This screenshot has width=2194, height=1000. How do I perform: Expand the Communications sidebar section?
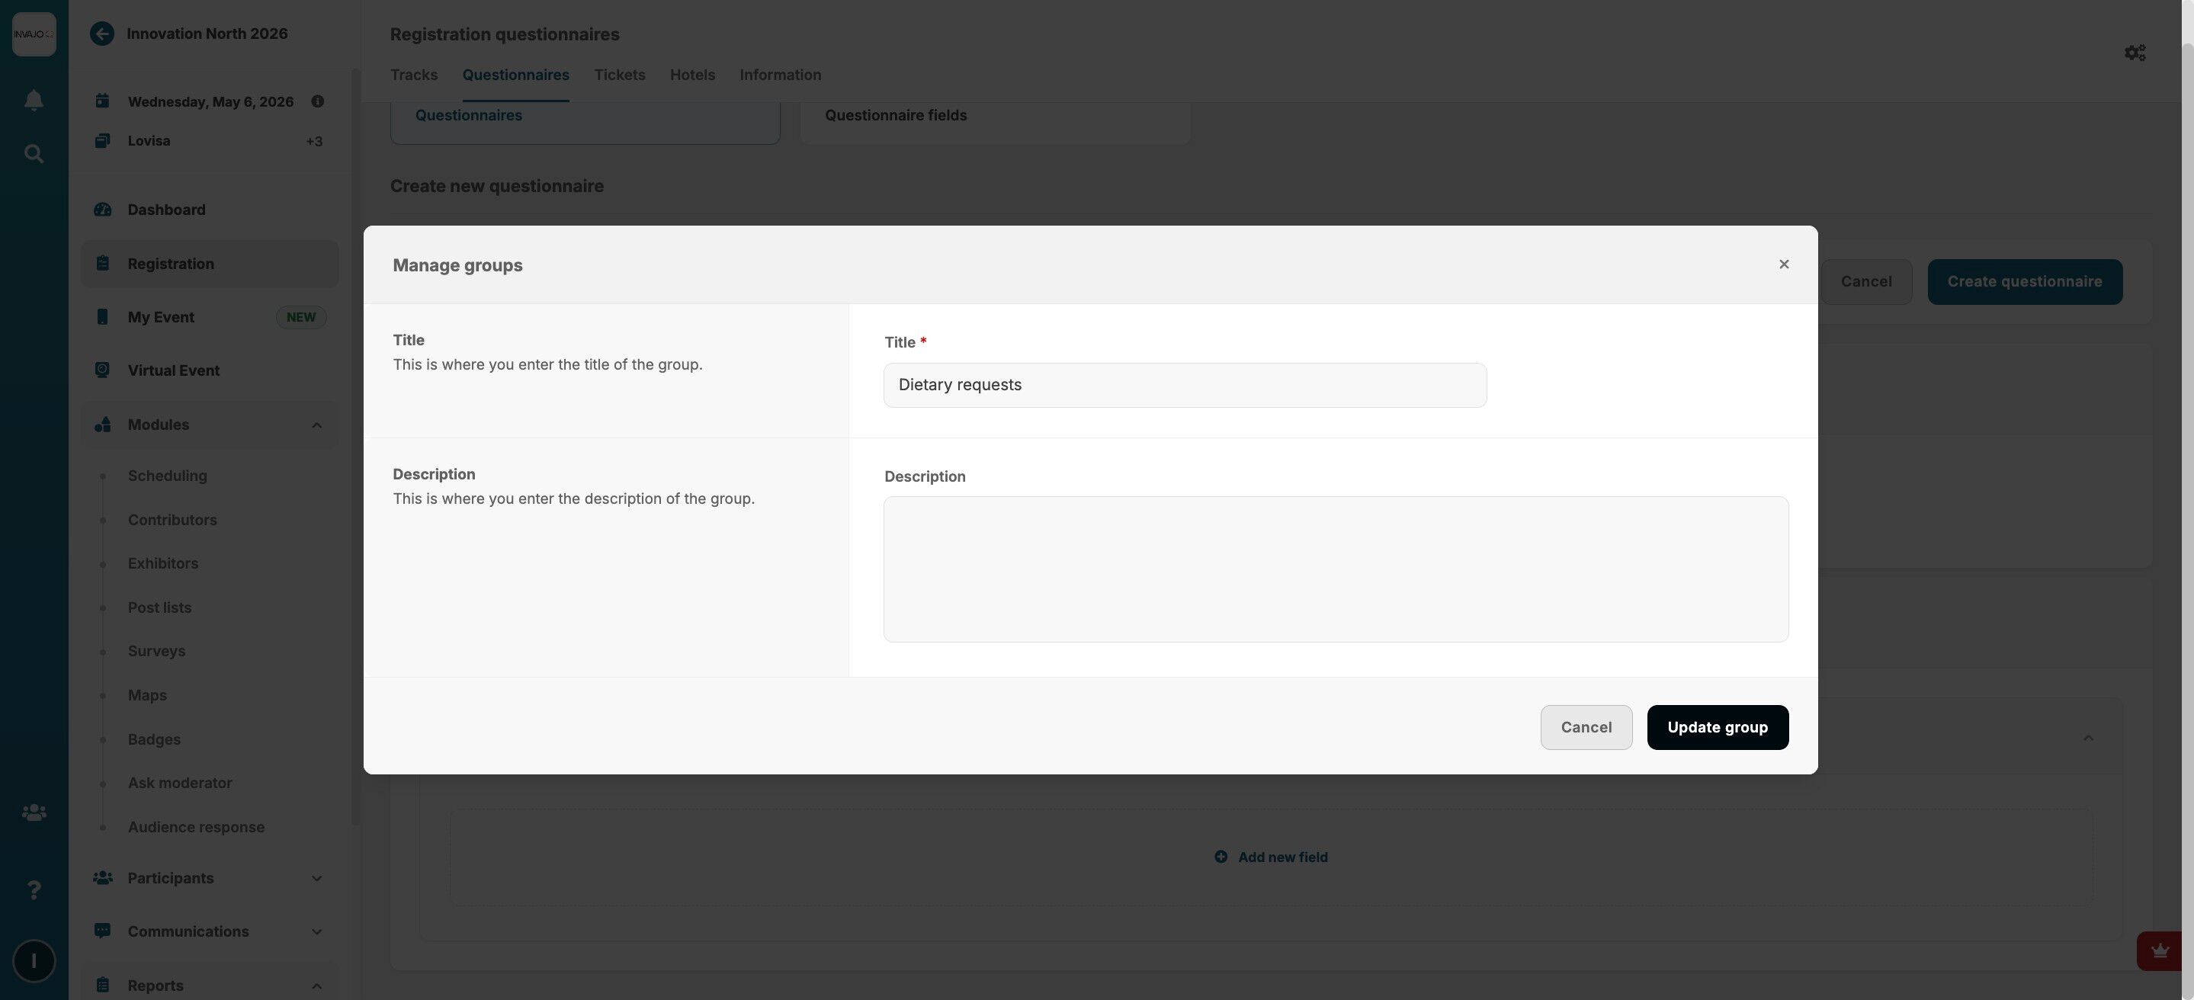pyautogui.click(x=316, y=932)
